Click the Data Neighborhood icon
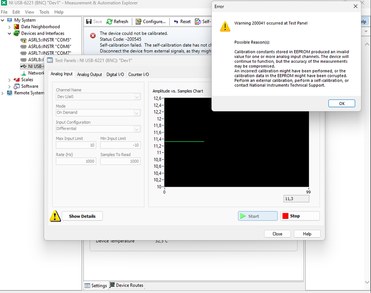Viewport: 371px width, 293px height. (17, 27)
